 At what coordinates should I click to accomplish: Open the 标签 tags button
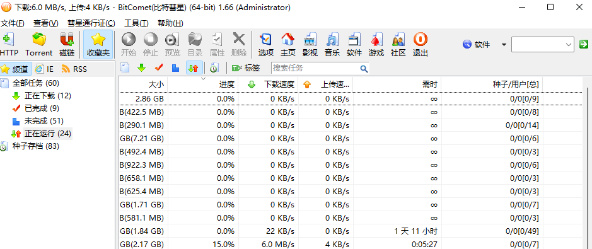click(x=246, y=68)
